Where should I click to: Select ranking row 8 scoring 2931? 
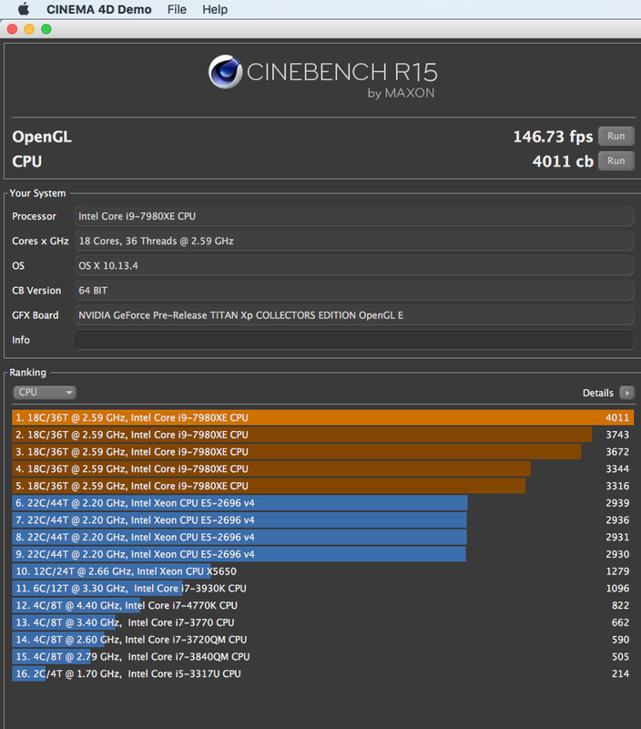[x=323, y=537]
